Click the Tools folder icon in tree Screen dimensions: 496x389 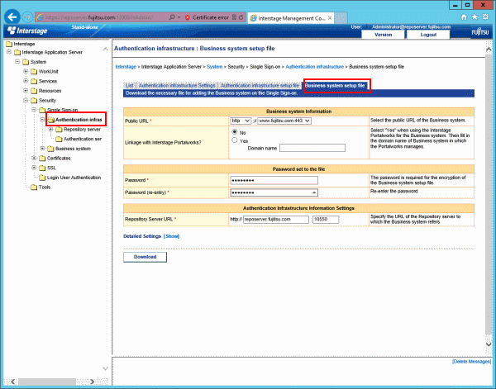(x=33, y=187)
